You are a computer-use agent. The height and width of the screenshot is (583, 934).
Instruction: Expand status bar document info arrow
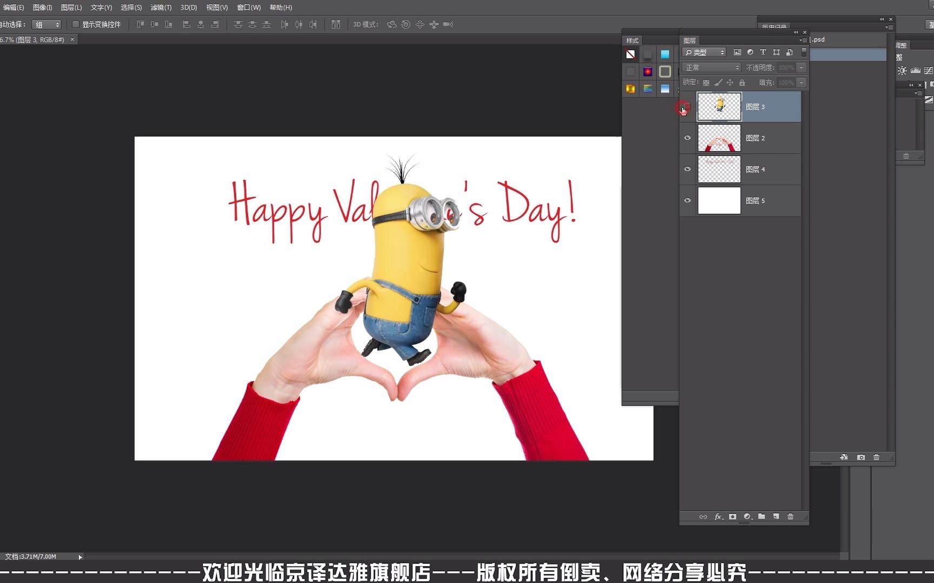[x=80, y=557]
